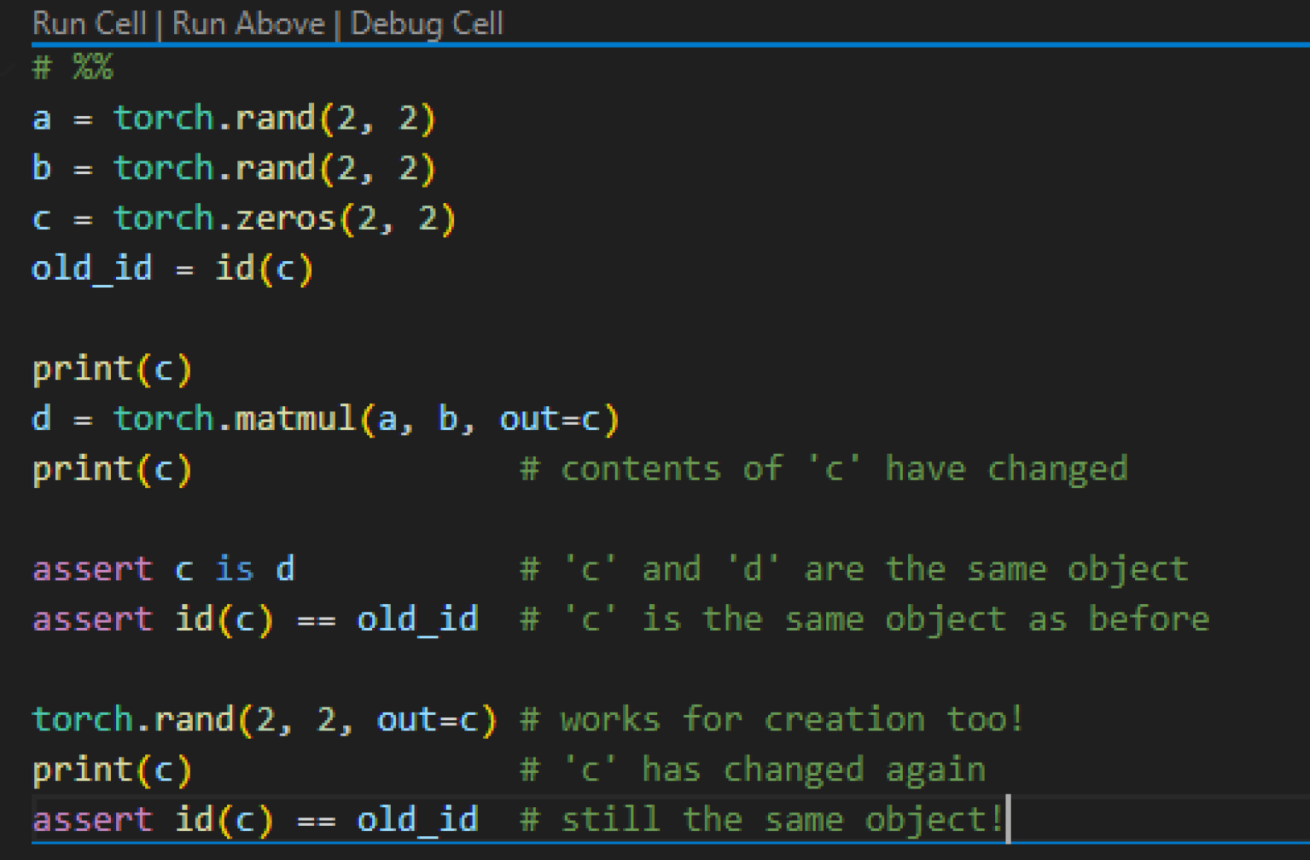Click the Run Cell code lens link
Screen dimensions: 1310x860
[x=89, y=24]
